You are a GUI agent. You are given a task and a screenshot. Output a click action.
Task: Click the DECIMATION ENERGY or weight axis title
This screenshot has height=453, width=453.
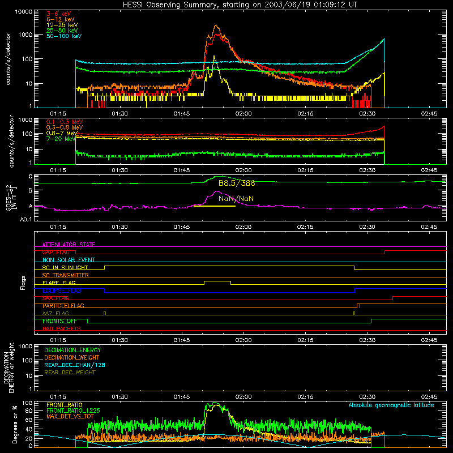[x=8, y=367]
